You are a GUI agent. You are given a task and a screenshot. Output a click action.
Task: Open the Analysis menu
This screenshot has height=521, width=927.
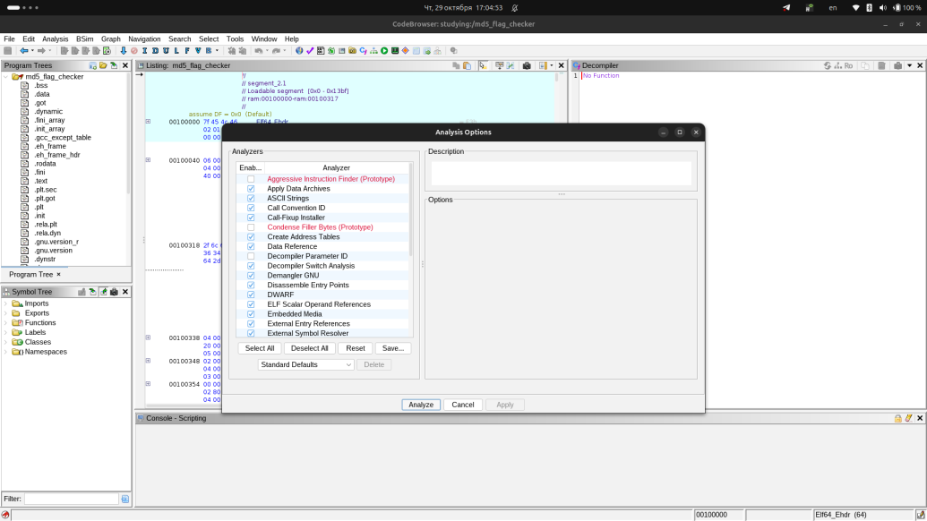point(55,39)
